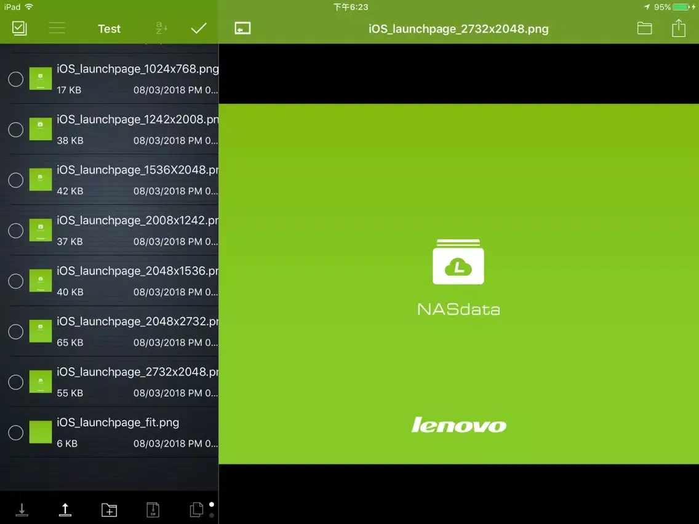Open the a-z sort order icon
Viewport: 699px width, 524px height.
click(161, 28)
